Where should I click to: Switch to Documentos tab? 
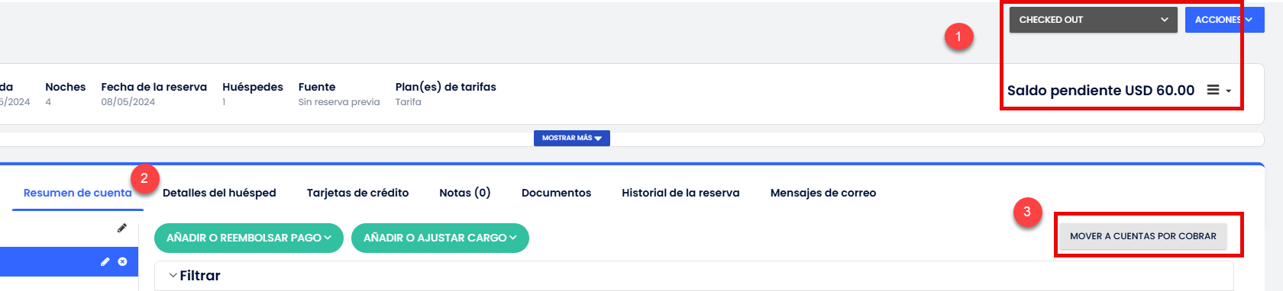pyautogui.click(x=556, y=193)
